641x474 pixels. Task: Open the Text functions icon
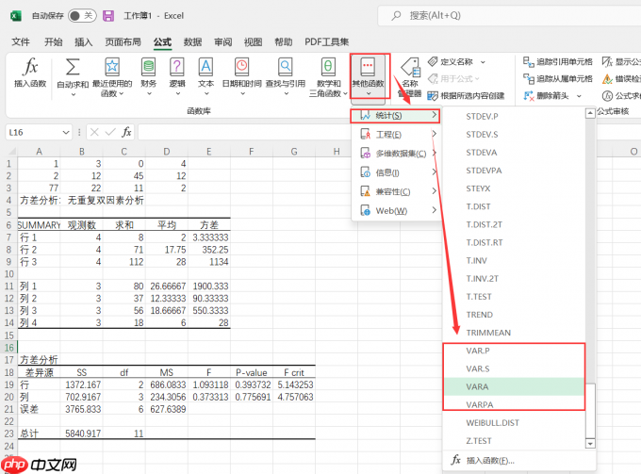(205, 67)
